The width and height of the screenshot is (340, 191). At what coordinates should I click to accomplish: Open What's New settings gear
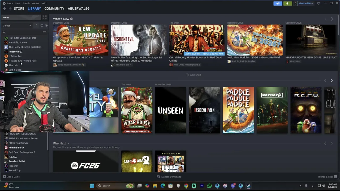[71, 19]
